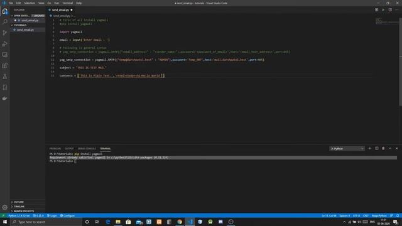Collapse the Open Editors section
Screen dimensions: 402x226
pos(12,16)
